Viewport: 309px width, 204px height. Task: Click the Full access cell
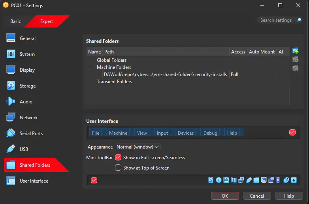[x=238, y=74]
